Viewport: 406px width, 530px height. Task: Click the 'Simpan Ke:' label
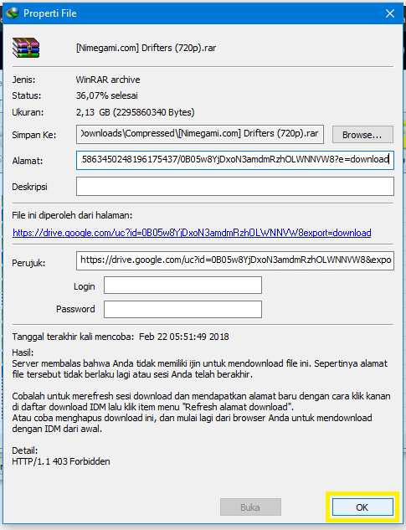(x=33, y=135)
